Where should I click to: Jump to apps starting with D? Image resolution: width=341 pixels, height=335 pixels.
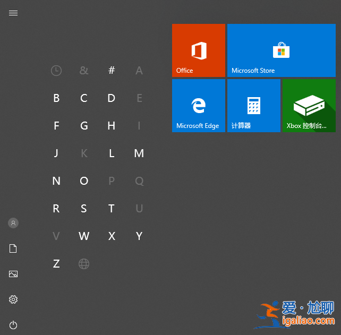pyautogui.click(x=112, y=98)
